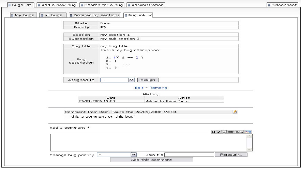The width and height of the screenshot is (301, 169).
Task: Go to the Ordered by sections tab
Action: (x=95, y=15)
